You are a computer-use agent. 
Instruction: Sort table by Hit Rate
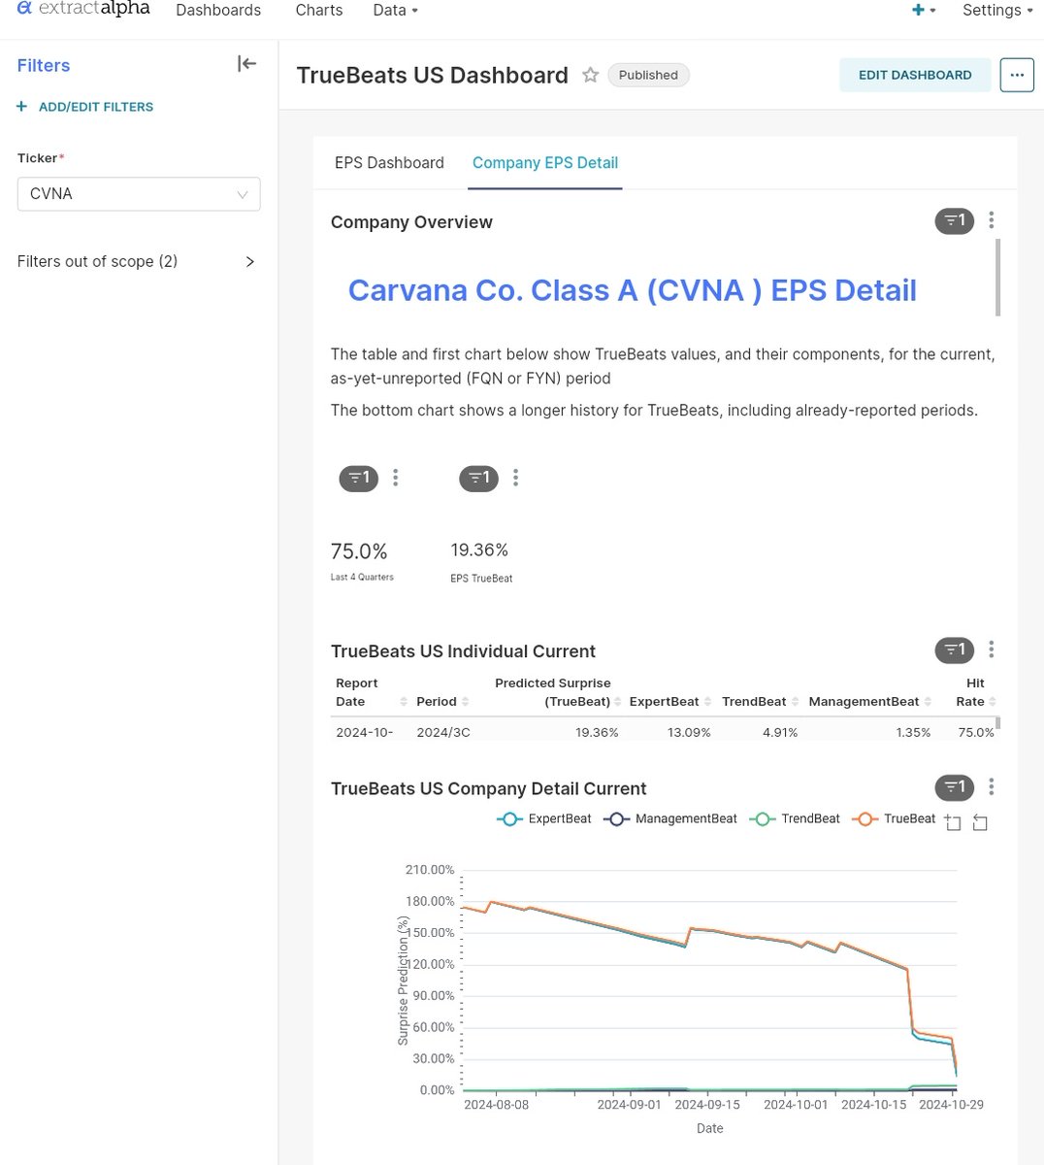pyautogui.click(x=975, y=692)
